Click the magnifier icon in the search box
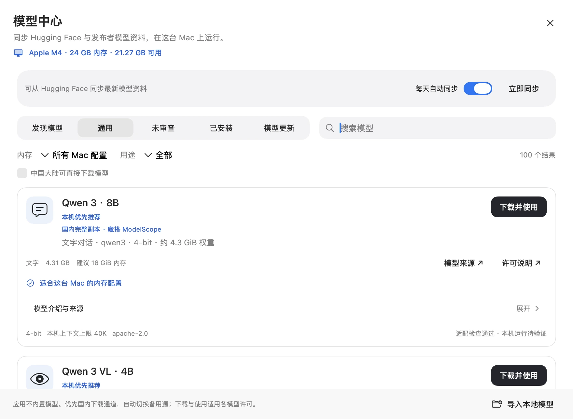 [330, 128]
